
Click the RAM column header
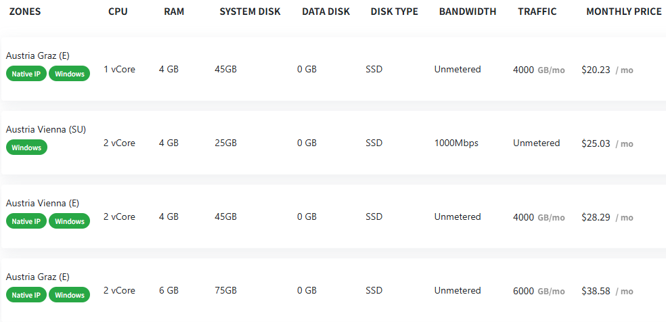tap(174, 12)
